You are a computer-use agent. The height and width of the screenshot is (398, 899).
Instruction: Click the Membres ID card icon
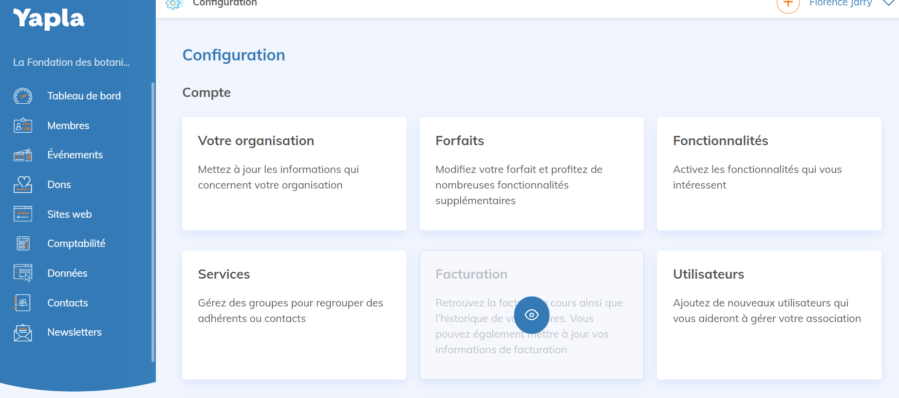tap(23, 126)
